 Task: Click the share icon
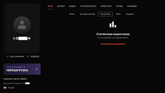[28, 56]
